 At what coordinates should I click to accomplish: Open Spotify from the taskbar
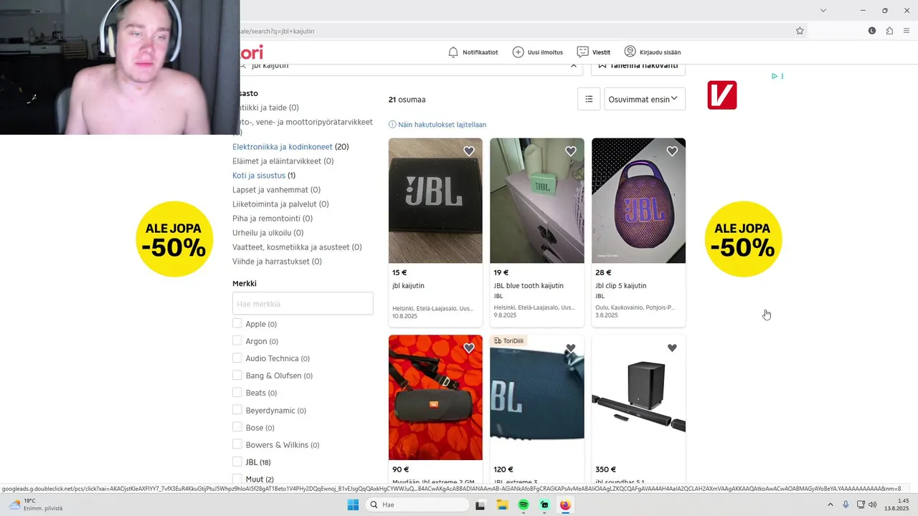tap(524, 505)
